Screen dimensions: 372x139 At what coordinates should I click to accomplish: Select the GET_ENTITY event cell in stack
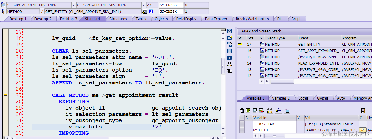(320, 44)
